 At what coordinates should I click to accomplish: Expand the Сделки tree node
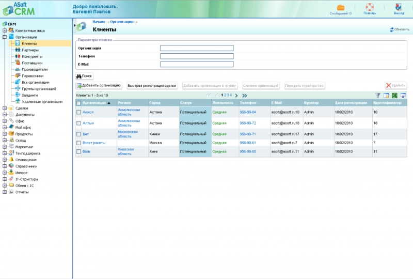(x=5, y=108)
